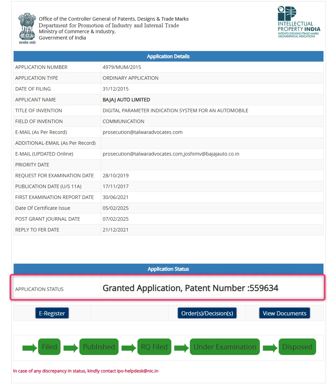Click the Government of India emblem logo

(27, 29)
